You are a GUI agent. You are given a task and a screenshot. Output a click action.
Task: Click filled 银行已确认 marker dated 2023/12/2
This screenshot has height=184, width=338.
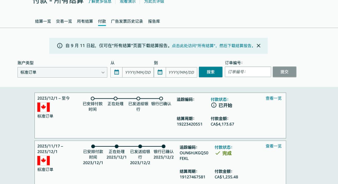164,146
